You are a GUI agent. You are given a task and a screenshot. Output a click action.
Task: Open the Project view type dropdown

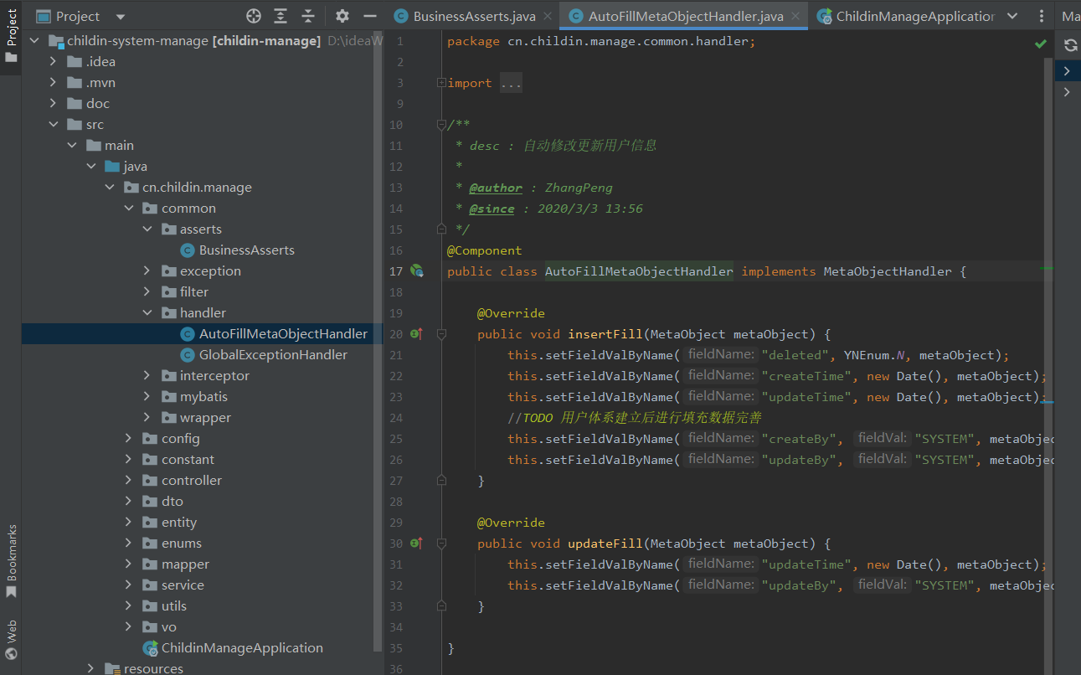click(121, 17)
